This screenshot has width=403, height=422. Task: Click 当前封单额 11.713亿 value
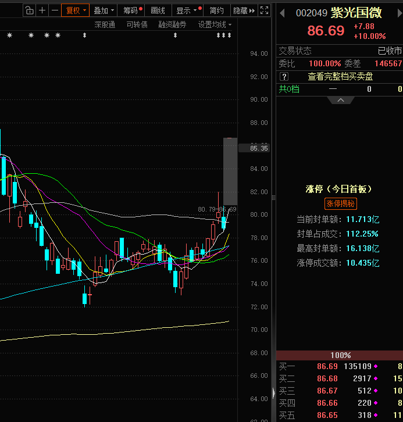click(363, 220)
